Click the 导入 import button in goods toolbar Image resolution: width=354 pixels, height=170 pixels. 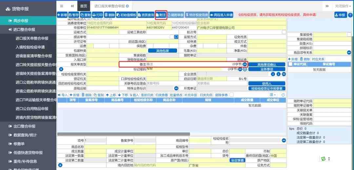click(x=63, y=95)
